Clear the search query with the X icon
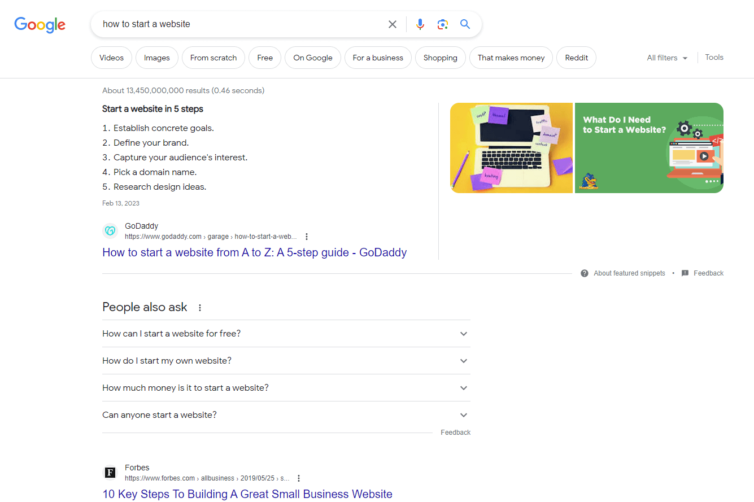 tap(393, 24)
